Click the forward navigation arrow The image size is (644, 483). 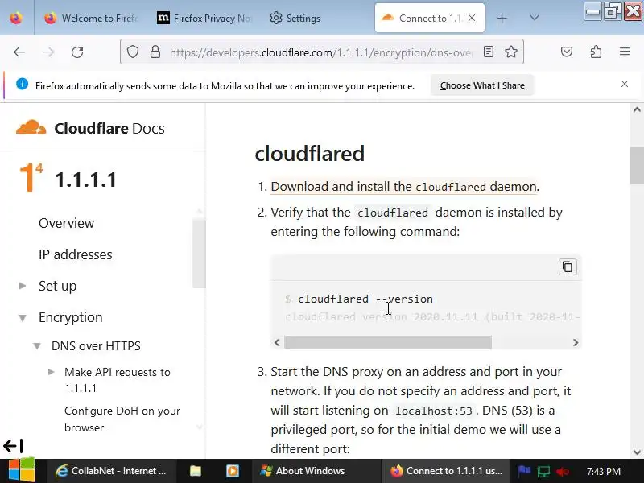tap(48, 52)
